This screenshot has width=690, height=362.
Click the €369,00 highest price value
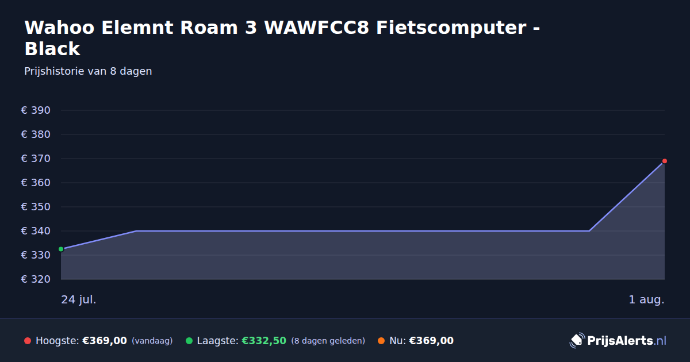105,341
